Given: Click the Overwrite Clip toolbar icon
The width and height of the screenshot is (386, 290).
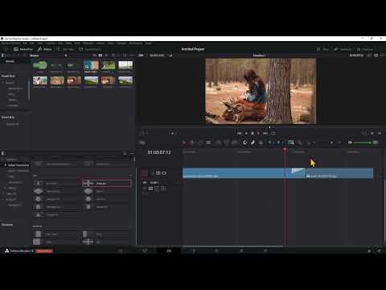Looking at the screenshot, I should (227, 143).
